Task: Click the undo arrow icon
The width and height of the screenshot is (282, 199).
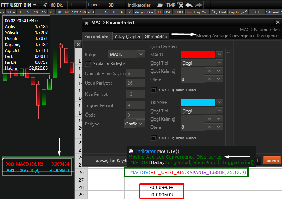Action: 189,5
